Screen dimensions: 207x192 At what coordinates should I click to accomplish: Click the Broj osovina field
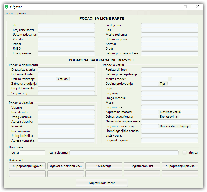(x=189, y=117)
